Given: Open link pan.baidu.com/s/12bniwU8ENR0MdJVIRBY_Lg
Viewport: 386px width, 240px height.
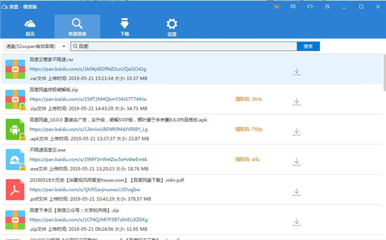Looking at the screenshot, I should tap(89, 129).
